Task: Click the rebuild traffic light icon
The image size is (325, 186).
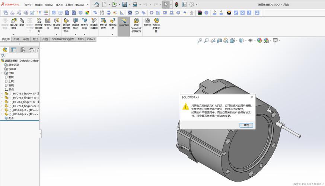Action: click(176, 4)
